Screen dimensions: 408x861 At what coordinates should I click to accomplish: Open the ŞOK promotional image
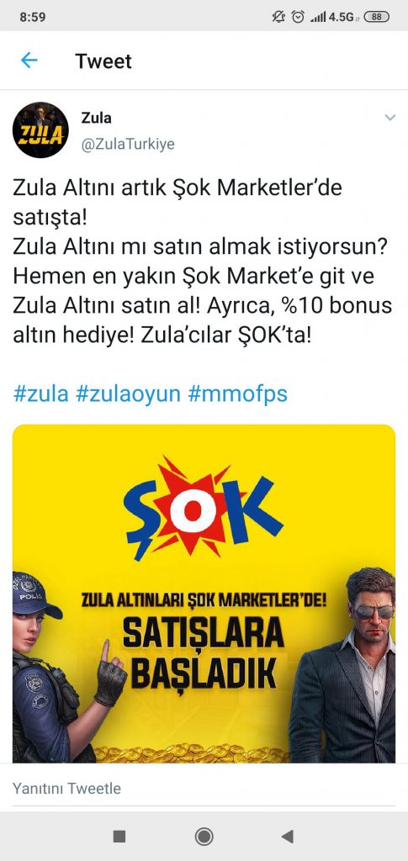click(x=204, y=594)
